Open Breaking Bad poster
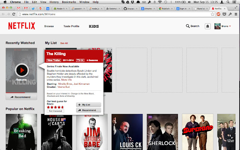 tap(21, 132)
